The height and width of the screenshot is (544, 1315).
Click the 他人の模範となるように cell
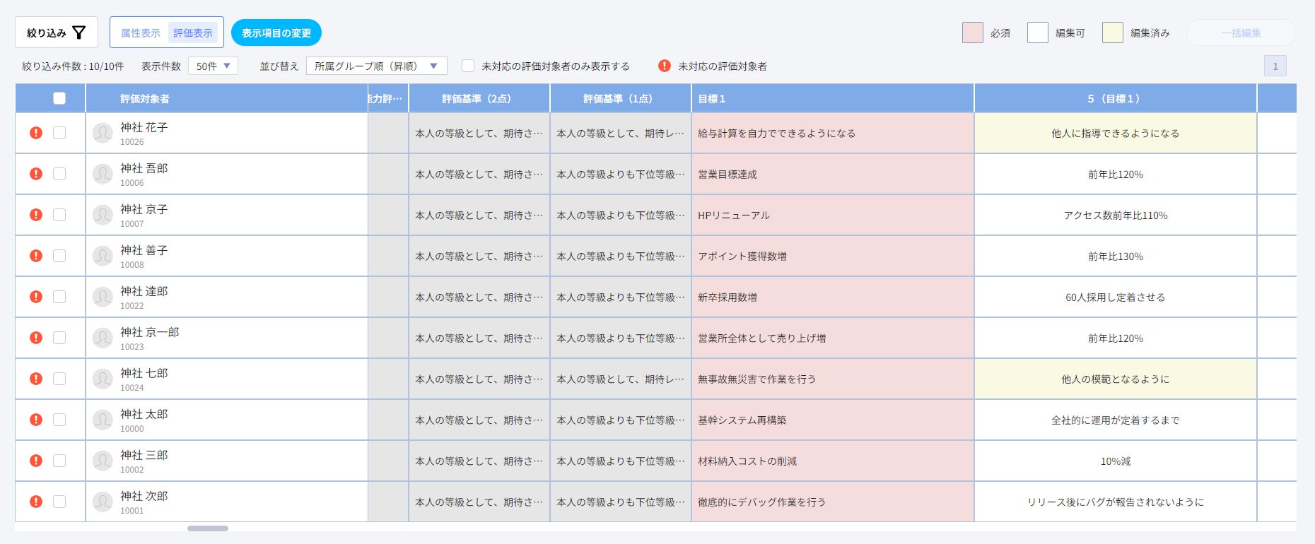pyautogui.click(x=1116, y=379)
